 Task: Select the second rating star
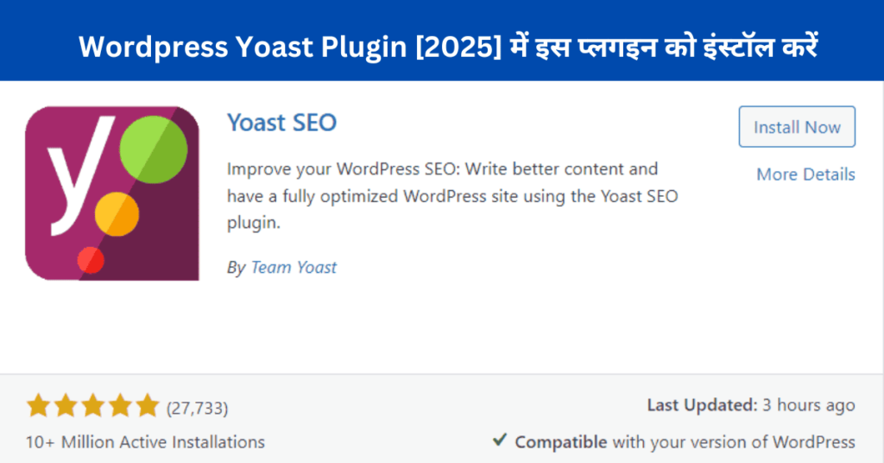[x=65, y=406]
